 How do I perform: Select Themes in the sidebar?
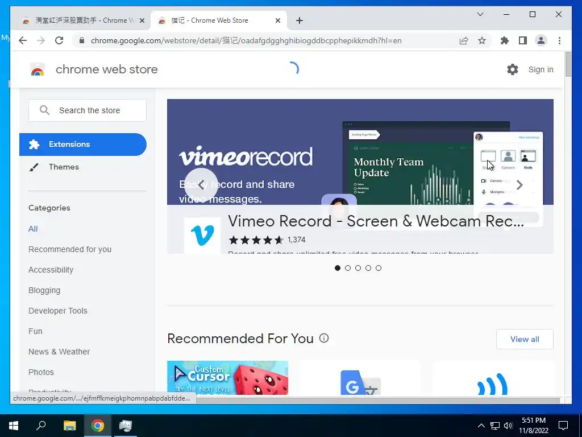tap(64, 167)
